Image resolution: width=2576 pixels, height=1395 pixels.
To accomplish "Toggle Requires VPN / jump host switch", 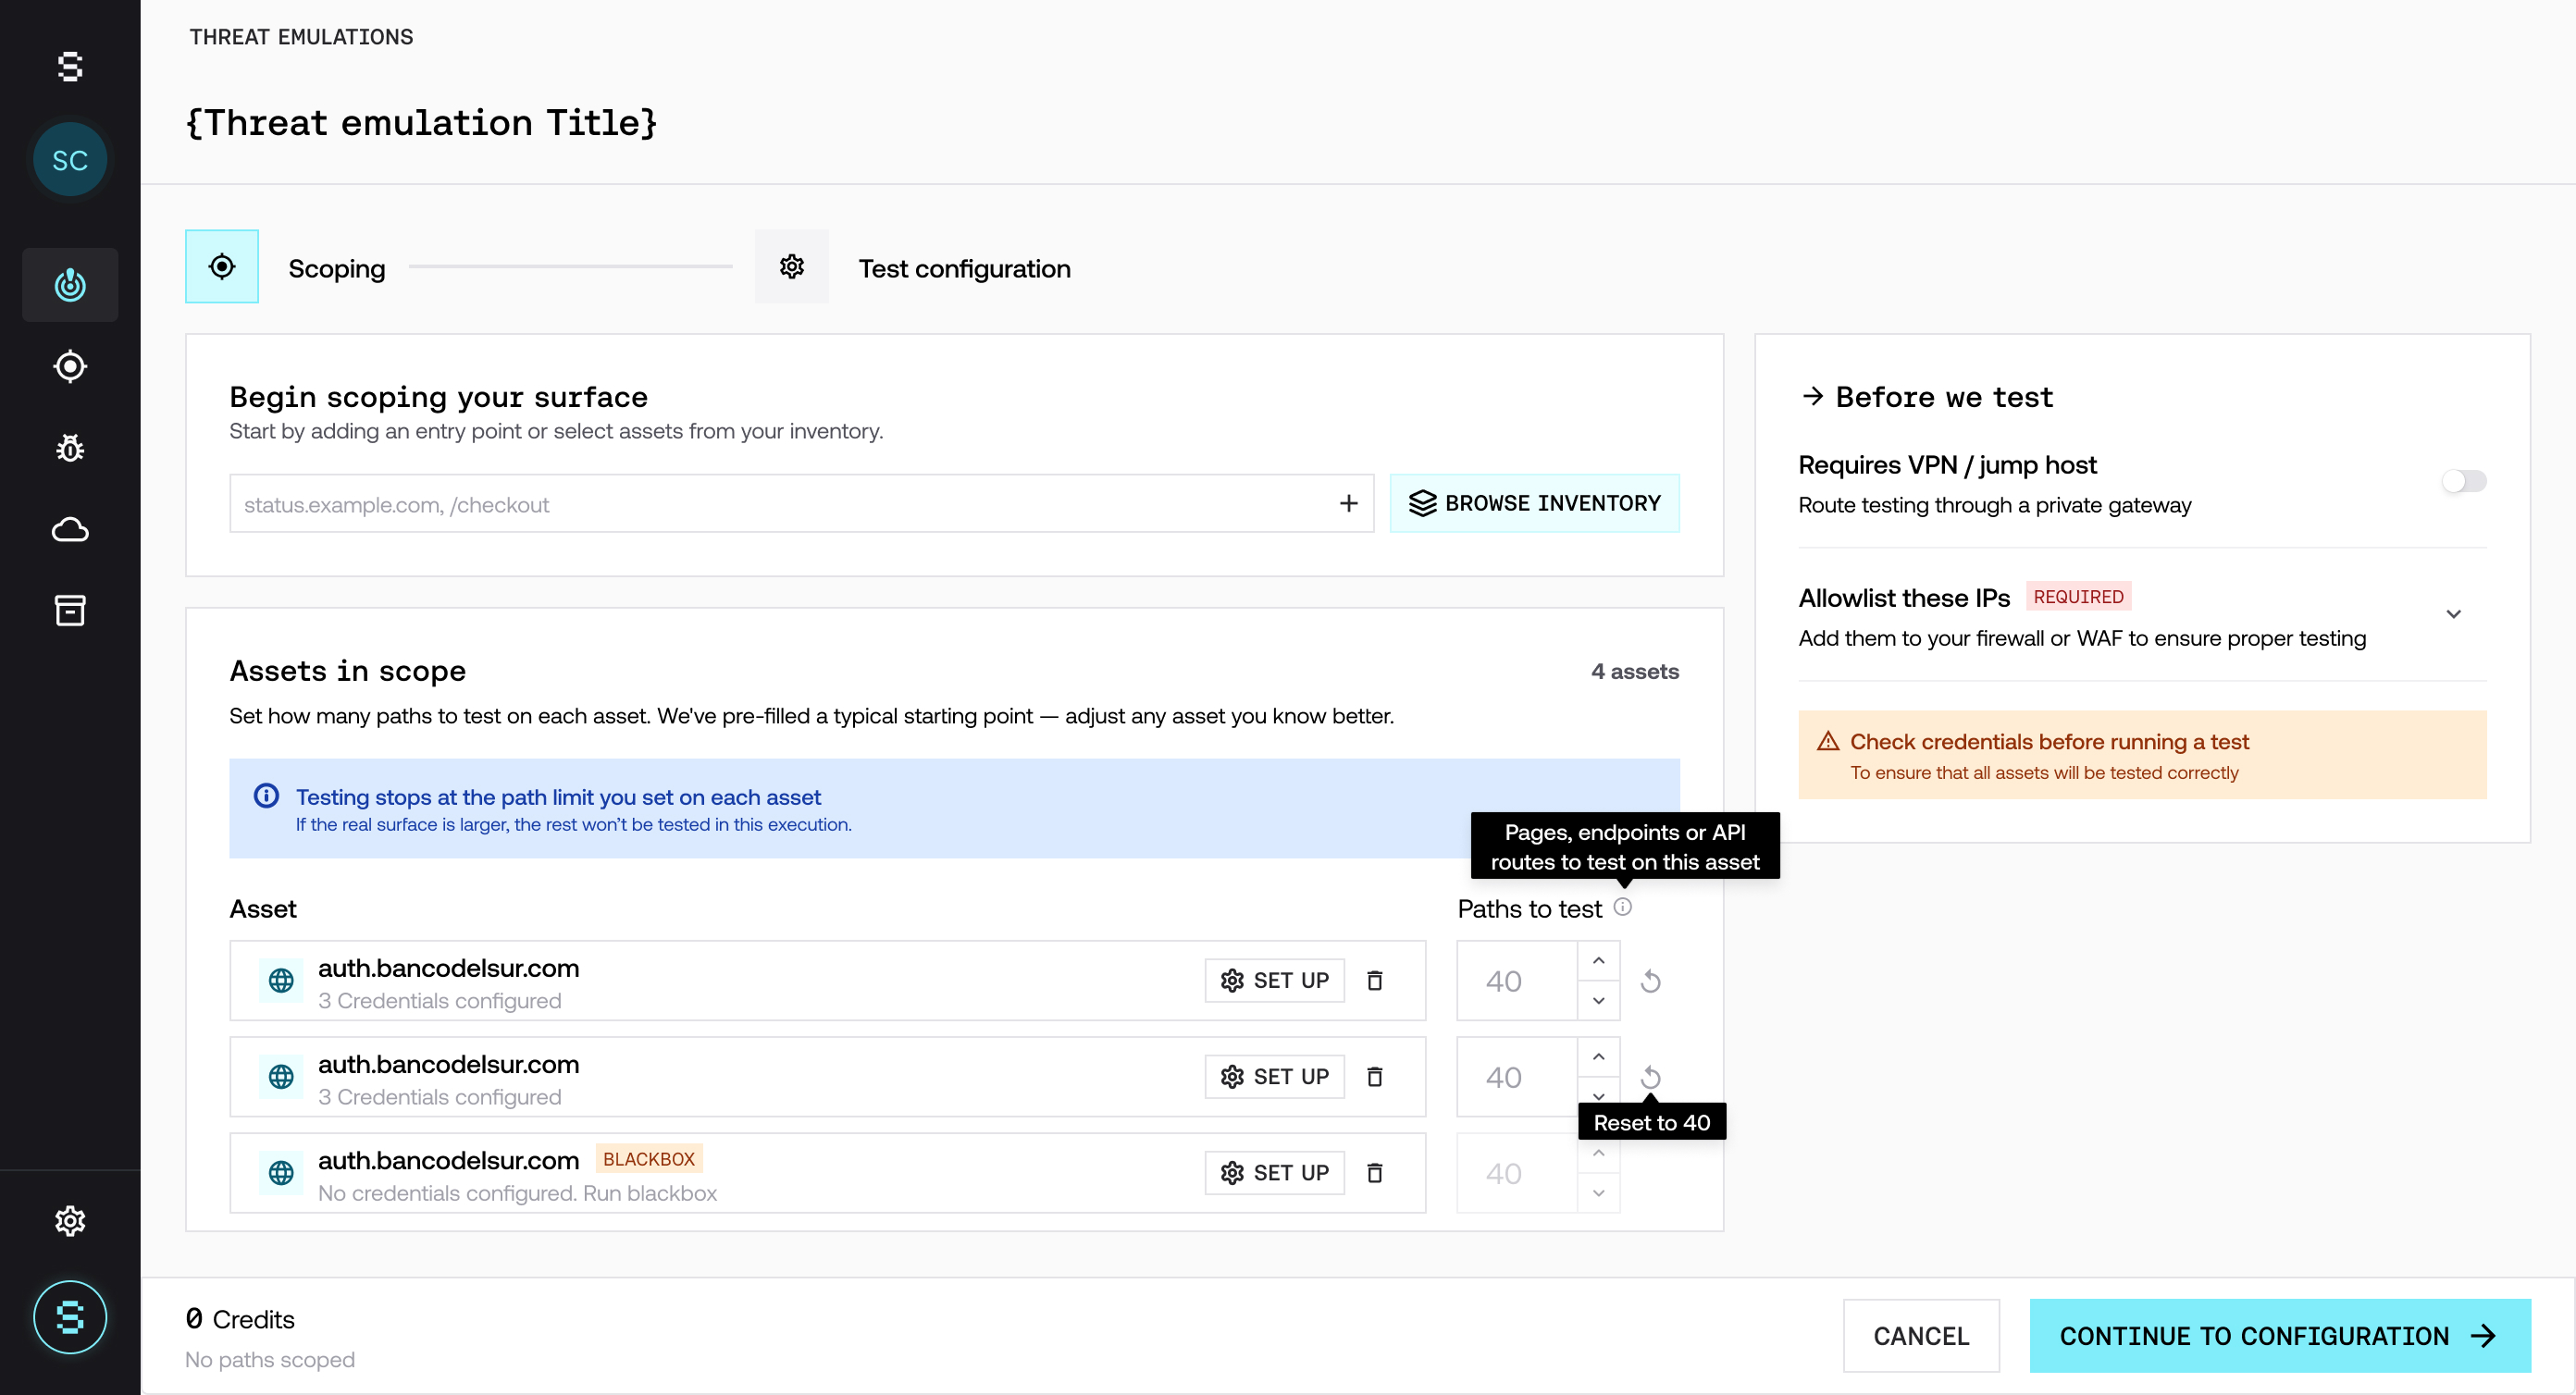I will coord(2463,481).
